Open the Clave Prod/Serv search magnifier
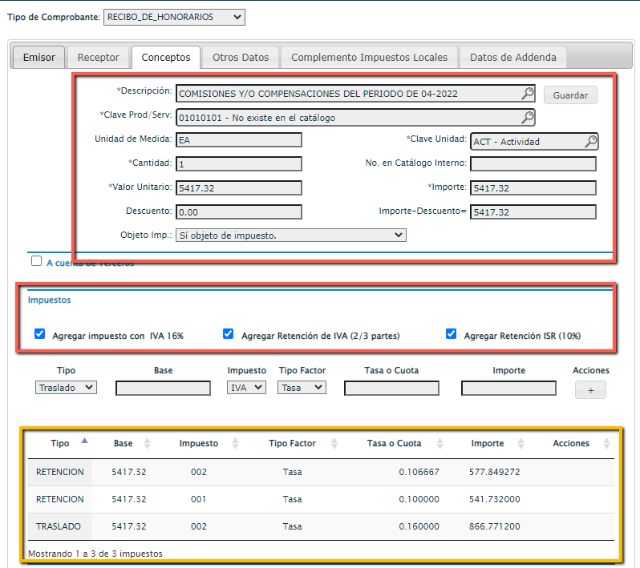 click(527, 118)
